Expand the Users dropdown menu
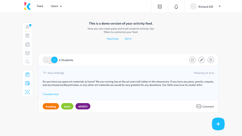 [x=56, y=6]
